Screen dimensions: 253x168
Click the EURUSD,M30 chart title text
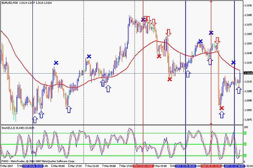(10, 3)
